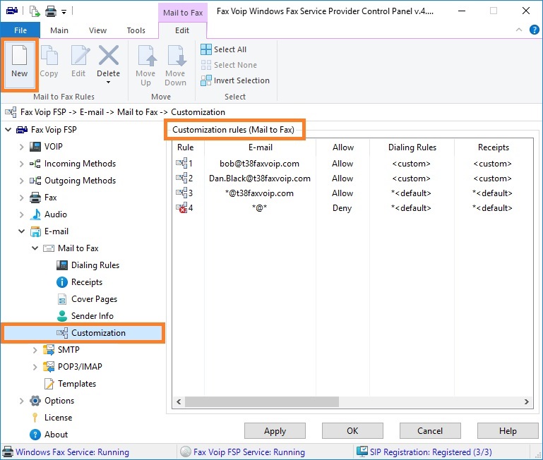The image size is (543, 460).
Task: Click the Apply button
Action: [275, 431]
